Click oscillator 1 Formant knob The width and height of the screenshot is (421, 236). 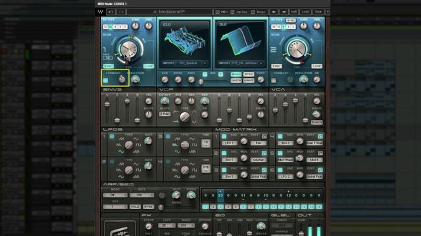(x=122, y=79)
